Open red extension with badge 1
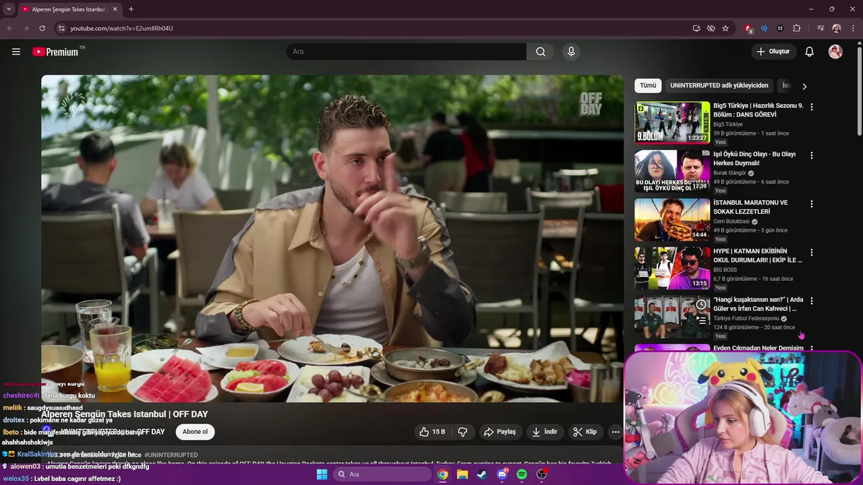This screenshot has height=485, width=863. click(x=748, y=28)
